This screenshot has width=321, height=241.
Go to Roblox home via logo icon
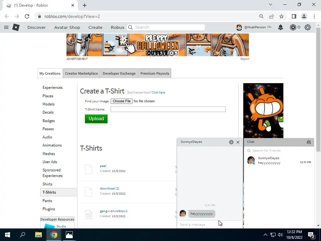point(16,27)
